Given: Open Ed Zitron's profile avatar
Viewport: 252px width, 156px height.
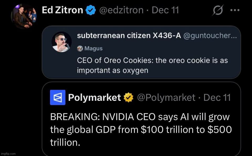Looking at the screenshot, I should click(x=24, y=16).
